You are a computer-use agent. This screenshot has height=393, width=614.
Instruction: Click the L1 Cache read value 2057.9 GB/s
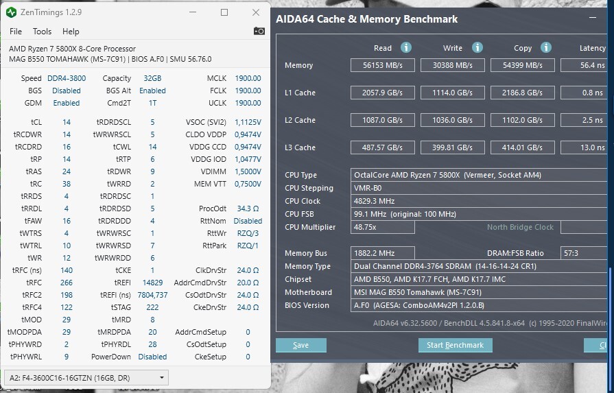coord(383,93)
